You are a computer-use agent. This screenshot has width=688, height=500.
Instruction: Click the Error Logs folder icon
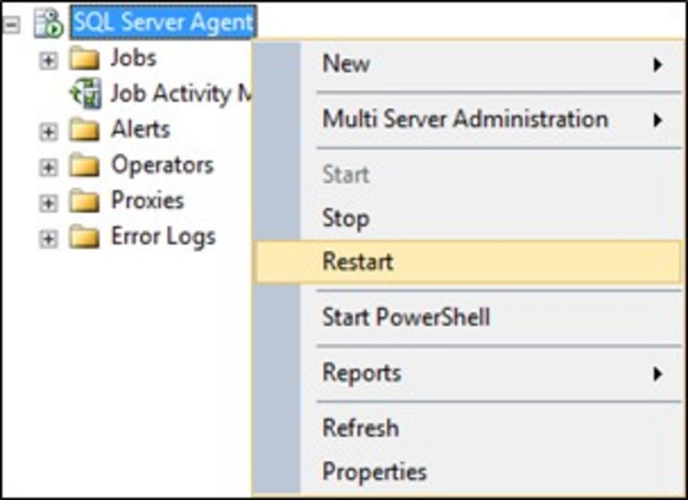[x=85, y=237]
